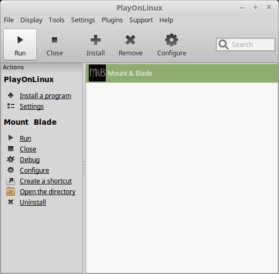Click the Run link under Mount Blade

(x=26, y=138)
